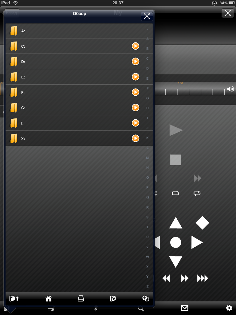Open the X: drive folder
Viewport: 236px width, 315px height.
79,138
